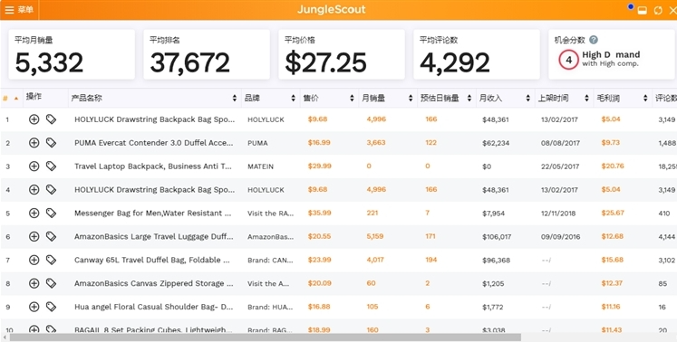Sort the table by 售价 column
677x342 pixels.
pos(352,99)
